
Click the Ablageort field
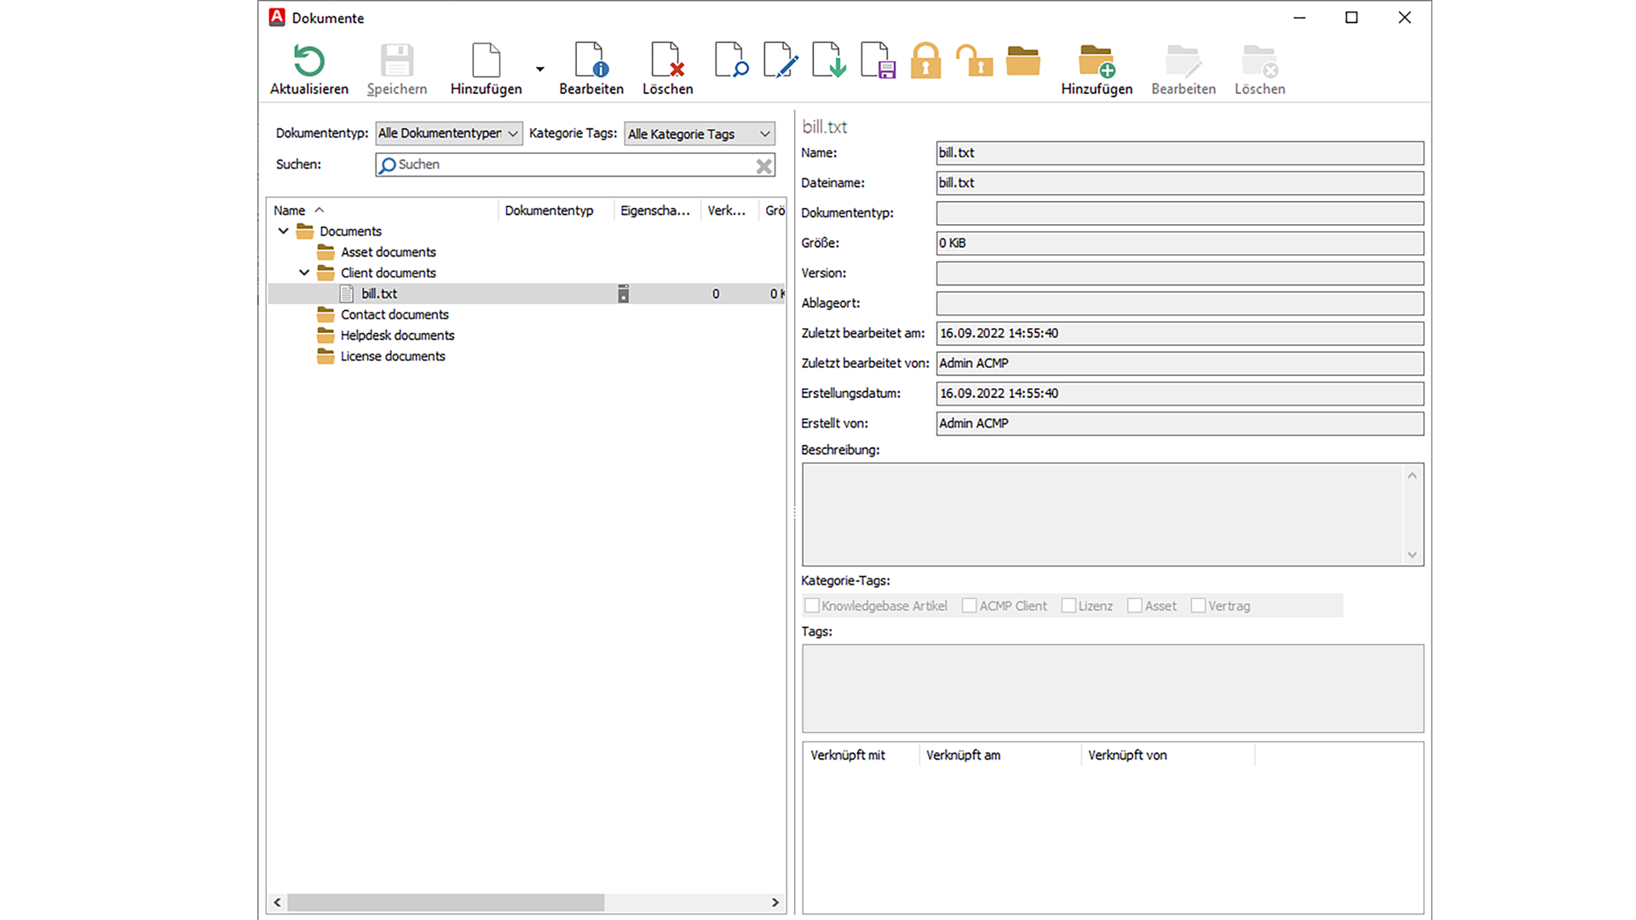(x=1180, y=303)
